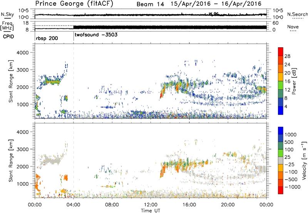
Task: Click the '10^5' label left of the noise panel
Action: coord(23,11)
